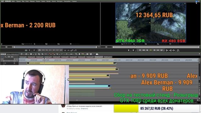Click Stop in the Player monitor
This screenshot has width=201, height=113.
click(40, 50)
